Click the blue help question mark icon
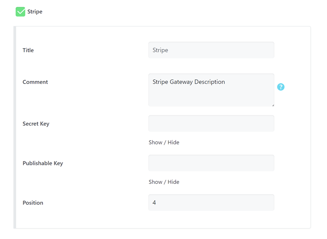327x239 pixels. (x=281, y=87)
